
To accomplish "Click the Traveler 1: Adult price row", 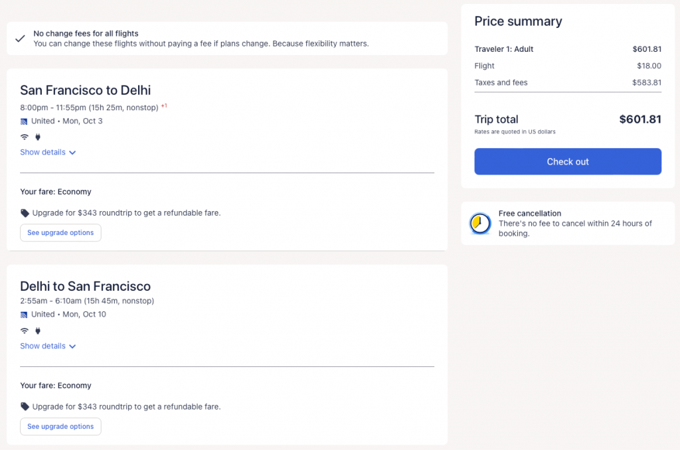I will click(x=568, y=49).
